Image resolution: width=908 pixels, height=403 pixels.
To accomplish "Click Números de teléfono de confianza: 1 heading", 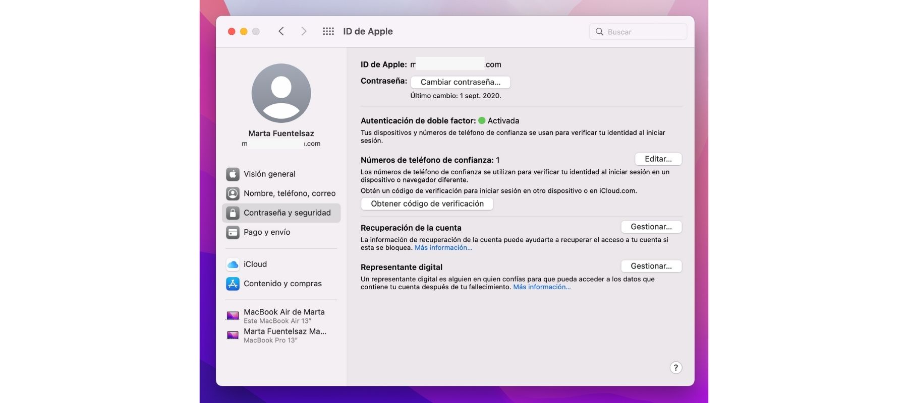I will pos(430,160).
